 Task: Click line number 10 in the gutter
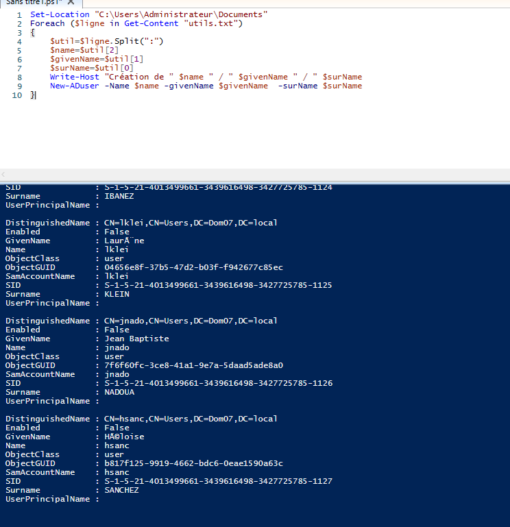tap(17, 95)
